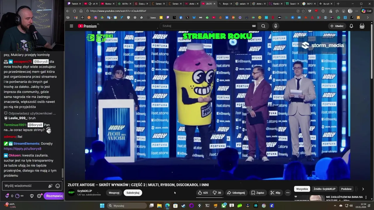This screenshot has width=374, height=210.
Task: Click username Okkaen in chat
Action: [x=14, y=155]
